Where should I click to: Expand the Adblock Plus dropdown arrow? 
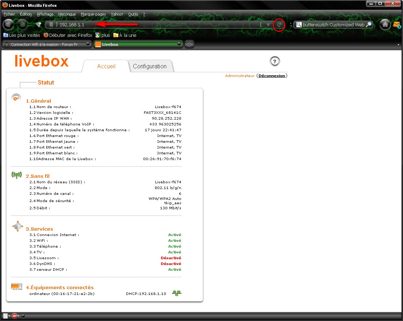[x=18, y=316]
